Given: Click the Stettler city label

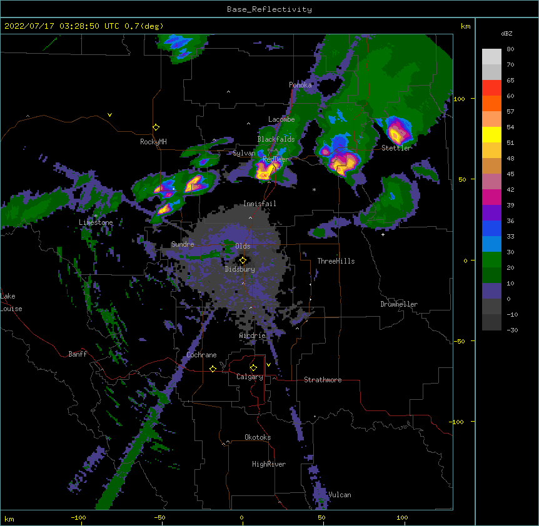Looking at the screenshot, I should (396, 148).
